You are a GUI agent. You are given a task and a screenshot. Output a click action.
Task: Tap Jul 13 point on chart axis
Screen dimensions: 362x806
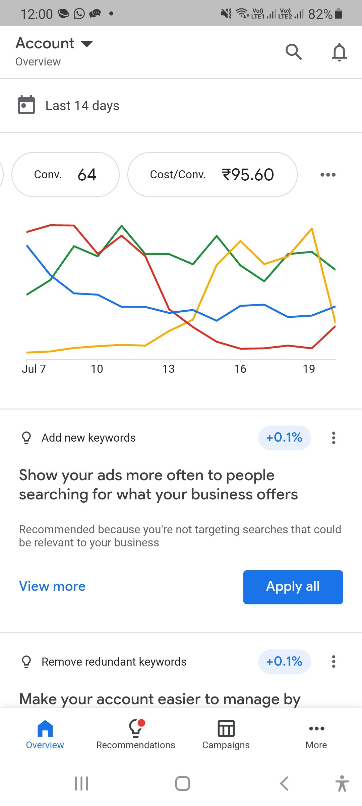(x=169, y=369)
